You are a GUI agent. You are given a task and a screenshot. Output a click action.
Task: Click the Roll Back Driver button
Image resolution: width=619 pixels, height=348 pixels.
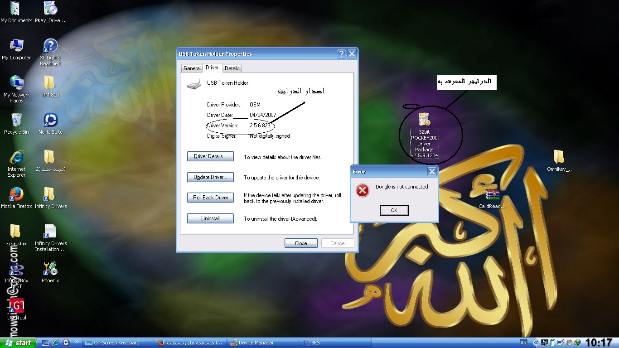[x=210, y=198]
